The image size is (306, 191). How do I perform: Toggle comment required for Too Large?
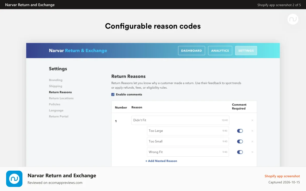coord(240,131)
